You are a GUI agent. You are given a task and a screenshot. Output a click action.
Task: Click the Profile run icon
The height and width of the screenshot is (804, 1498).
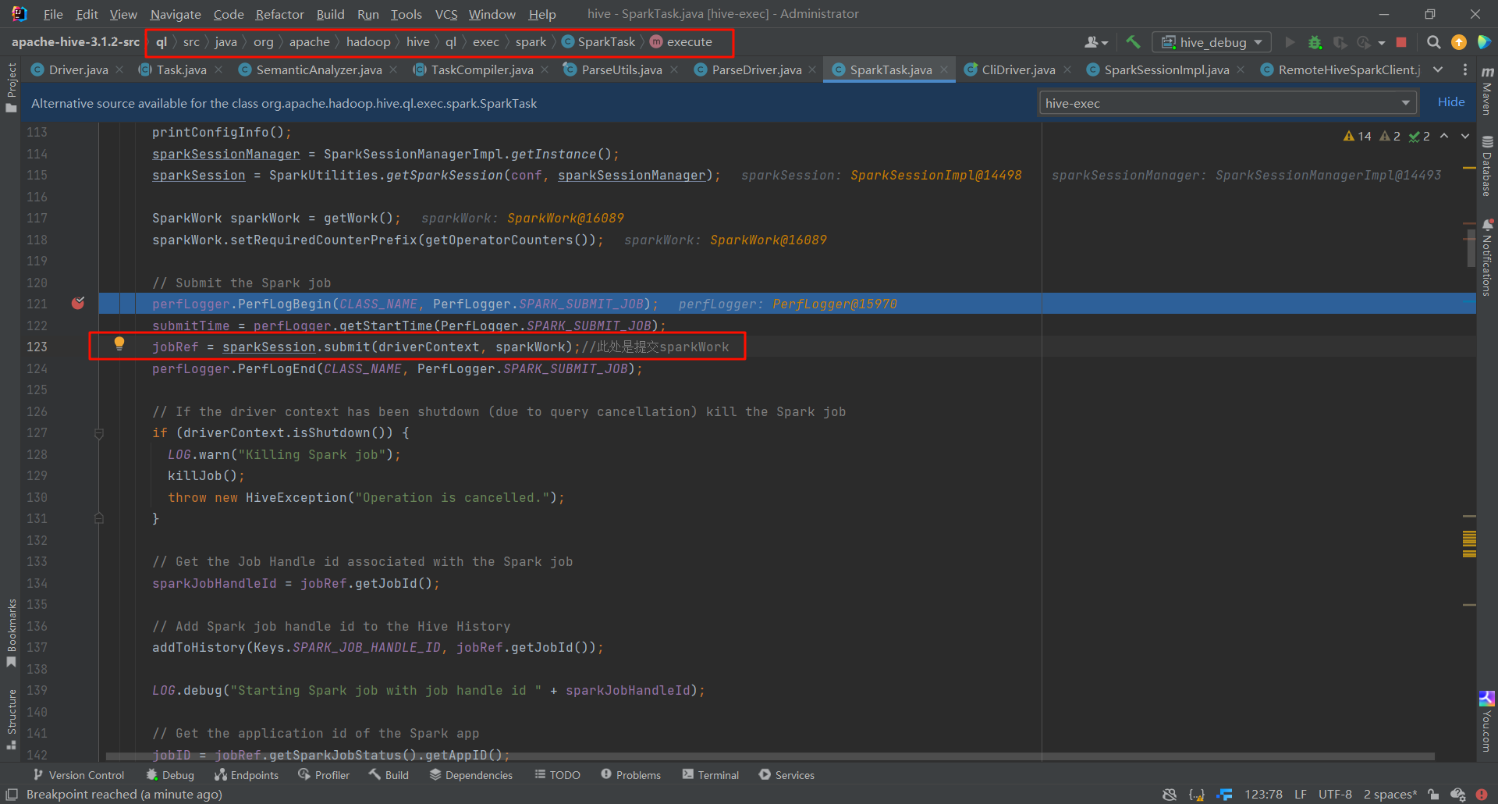pyautogui.click(x=1364, y=42)
